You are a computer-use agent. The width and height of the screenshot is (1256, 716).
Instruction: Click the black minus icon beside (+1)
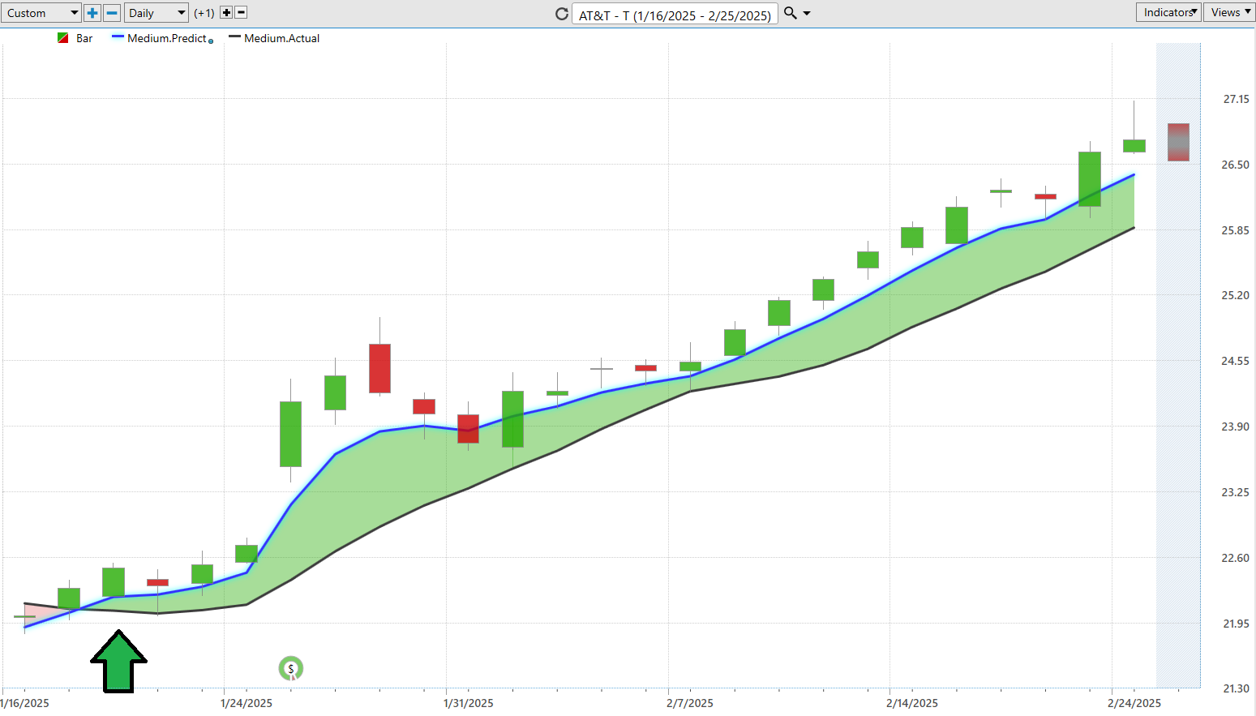241,13
